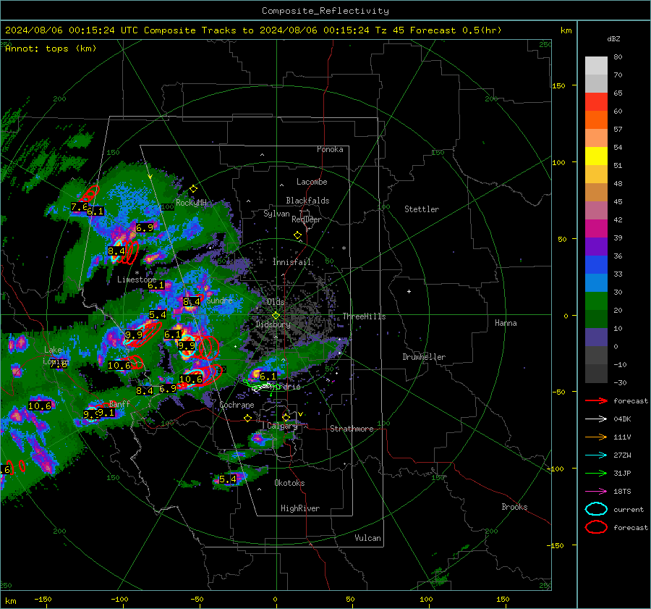
Task: Click the Ponoka city label
Action: click(330, 149)
